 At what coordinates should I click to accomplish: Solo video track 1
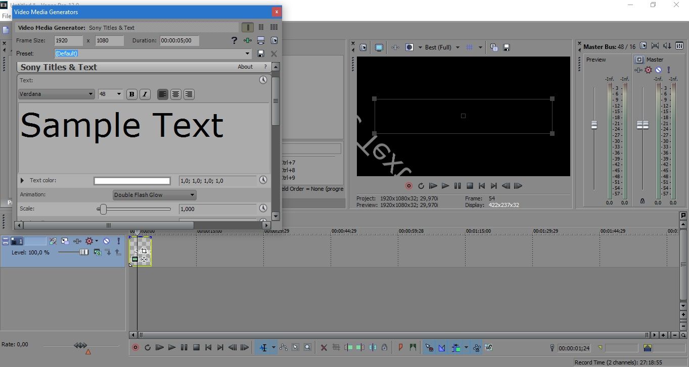click(119, 241)
